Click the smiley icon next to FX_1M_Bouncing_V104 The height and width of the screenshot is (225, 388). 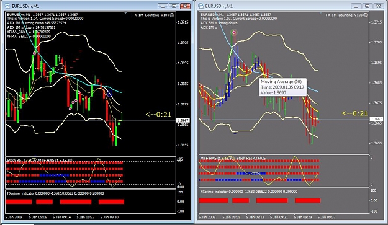click(172, 15)
